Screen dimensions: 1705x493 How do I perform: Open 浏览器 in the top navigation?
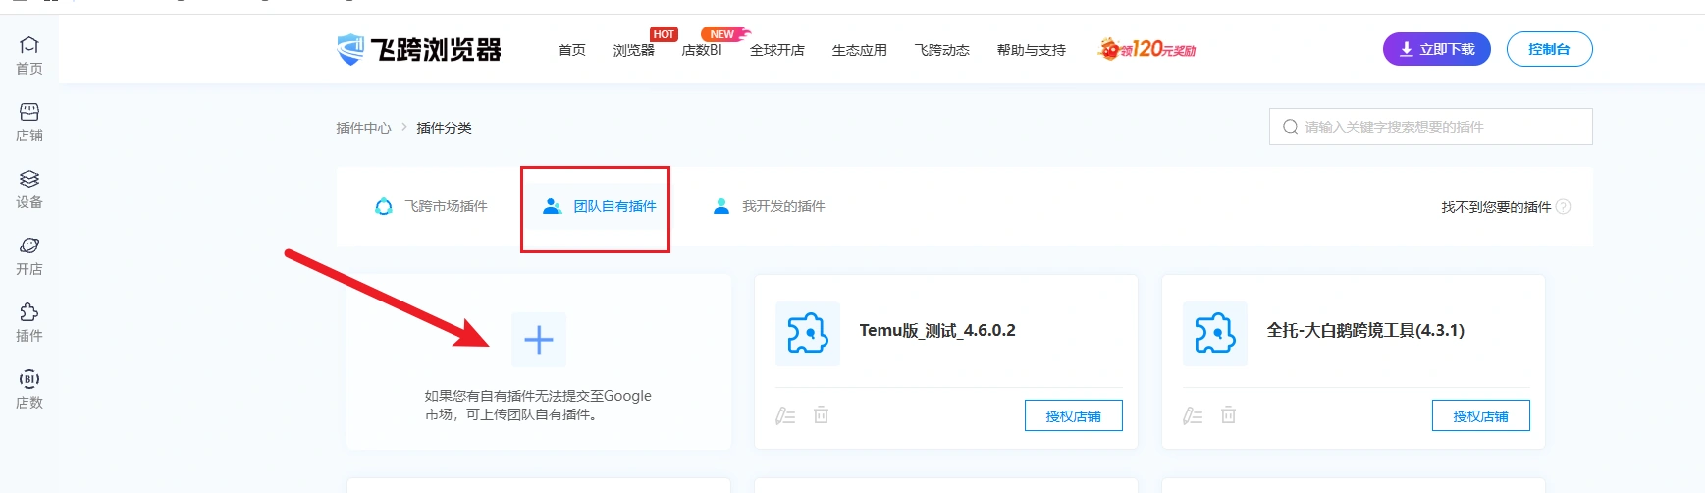[x=634, y=50]
